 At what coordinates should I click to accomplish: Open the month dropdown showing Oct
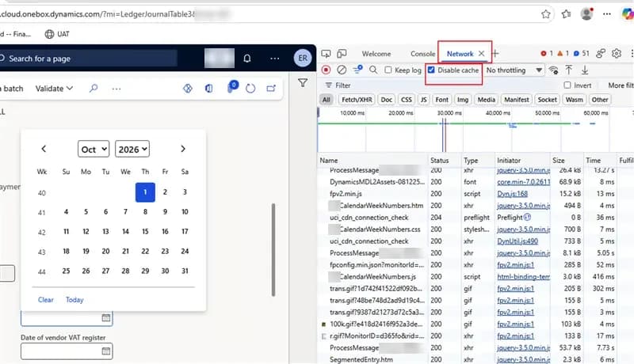[x=94, y=150]
